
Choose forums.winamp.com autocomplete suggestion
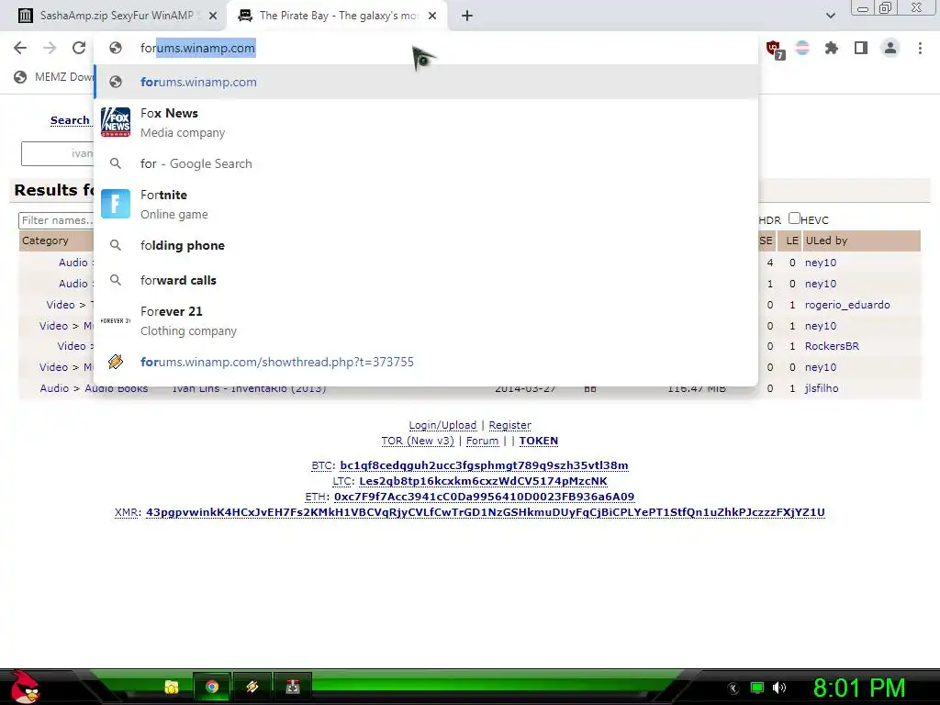(426, 82)
